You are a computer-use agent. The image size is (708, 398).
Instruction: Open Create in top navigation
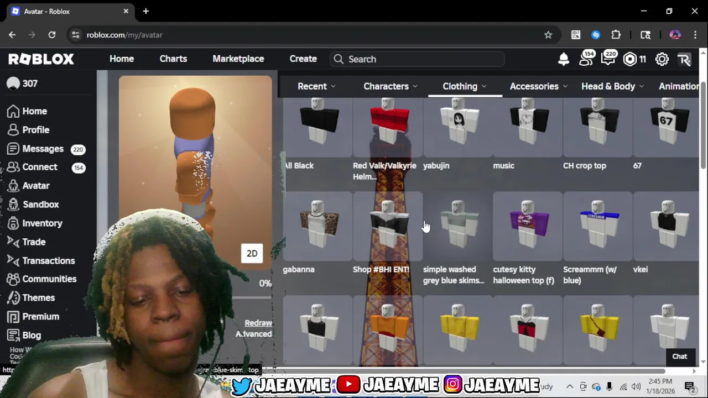(303, 59)
